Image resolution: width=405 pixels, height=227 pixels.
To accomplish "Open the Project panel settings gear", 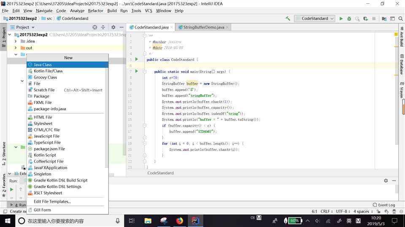I will (x=113, y=27).
